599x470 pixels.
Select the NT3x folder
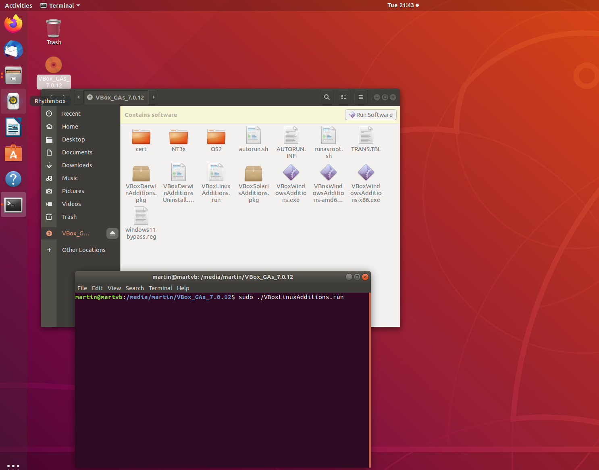click(179, 140)
